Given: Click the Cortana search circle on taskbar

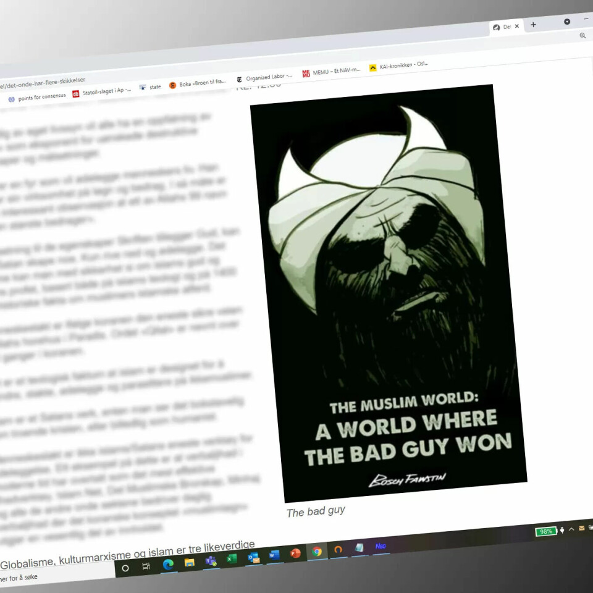Looking at the screenshot, I should pyautogui.click(x=125, y=568).
